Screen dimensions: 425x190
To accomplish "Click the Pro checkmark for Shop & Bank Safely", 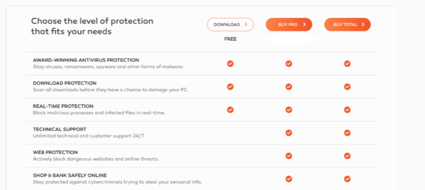I will point(289,179).
